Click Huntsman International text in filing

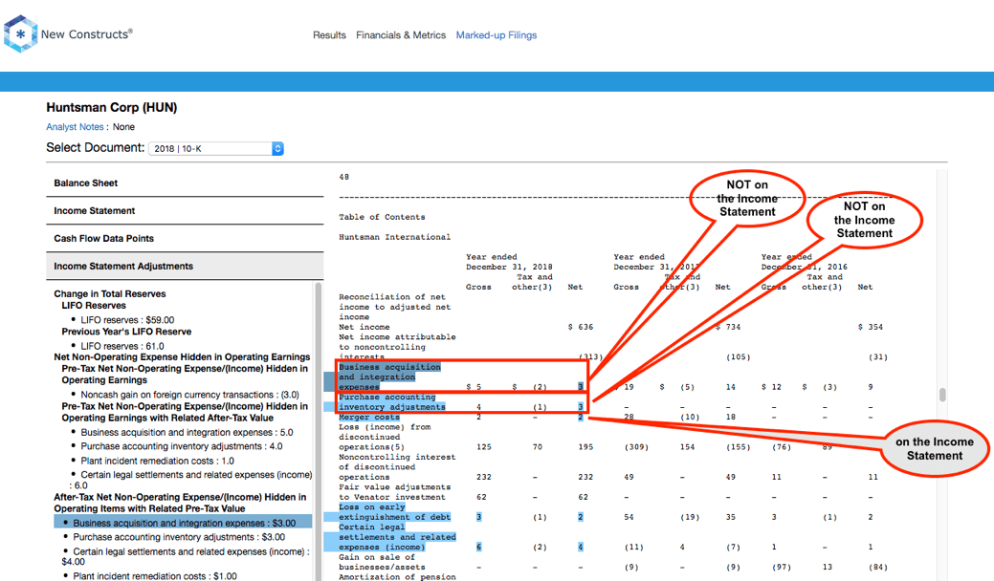click(394, 237)
